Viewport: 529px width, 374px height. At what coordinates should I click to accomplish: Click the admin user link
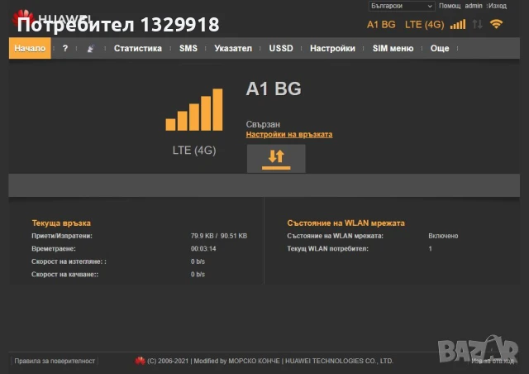point(474,6)
